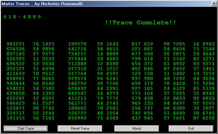Screen dimensions: 218x134
Task: Select the number 199578 in the matrix
Action: click(77, 44)
